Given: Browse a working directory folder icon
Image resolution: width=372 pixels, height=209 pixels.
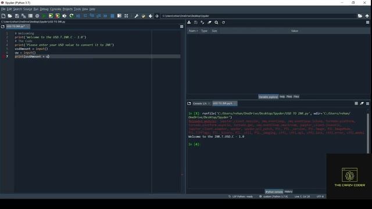Looking at the screenshot, I should [x=360, y=16].
